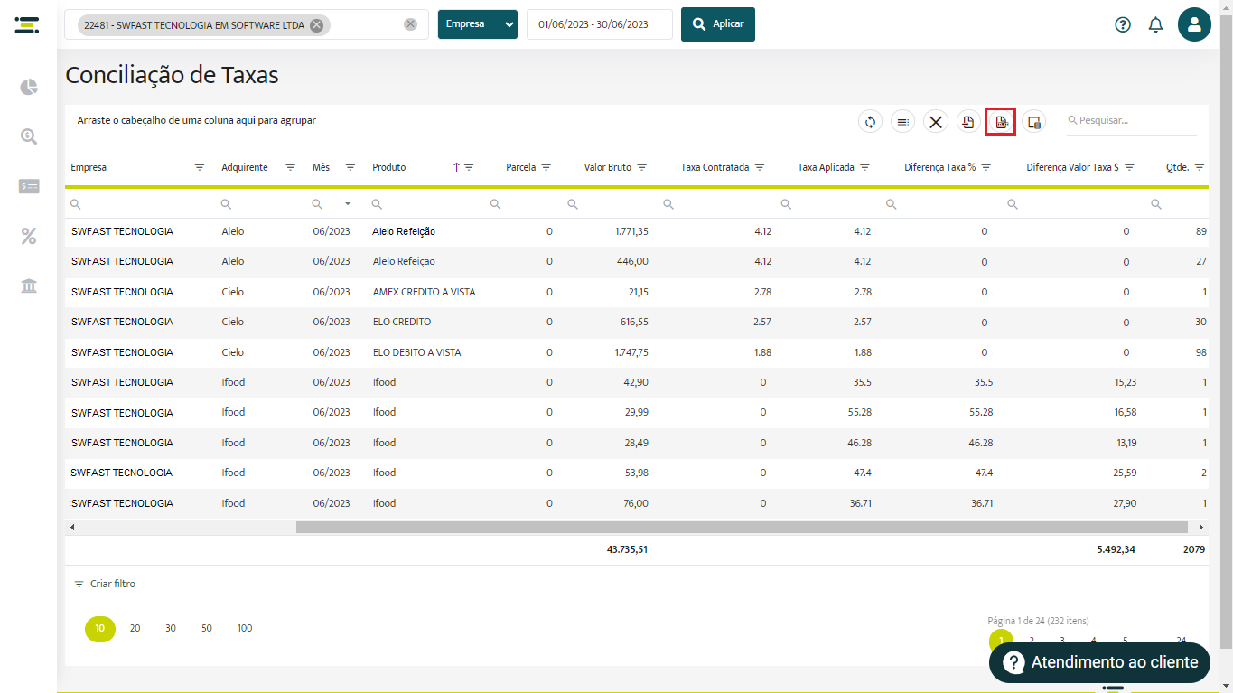Select the AMEX CREDITO A VISTA cell
Image resolution: width=1233 pixels, height=693 pixels.
[x=424, y=292]
